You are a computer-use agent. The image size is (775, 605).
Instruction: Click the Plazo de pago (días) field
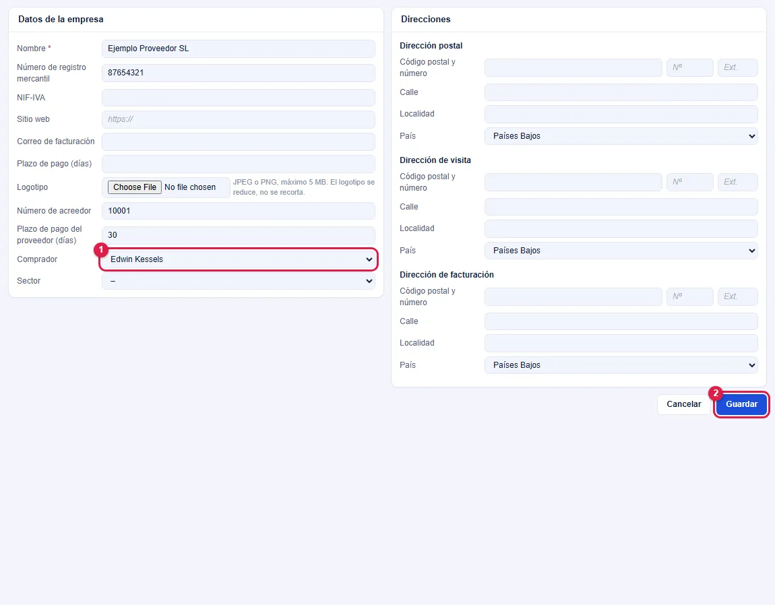tap(239, 164)
